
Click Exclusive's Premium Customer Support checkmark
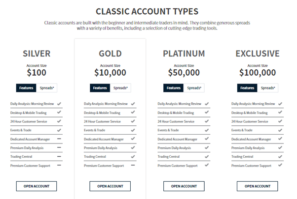tap(280, 166)
